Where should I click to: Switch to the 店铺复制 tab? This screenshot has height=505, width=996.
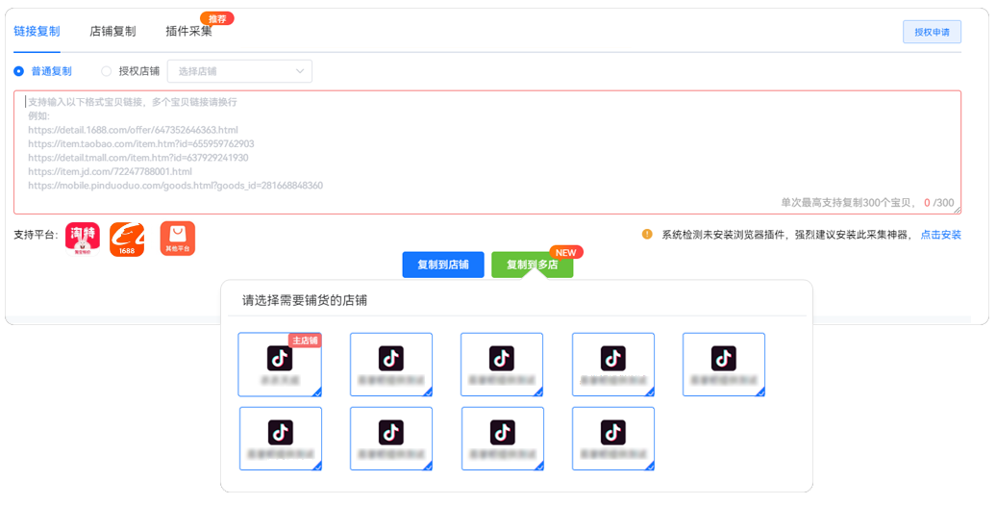click(112, 31)
